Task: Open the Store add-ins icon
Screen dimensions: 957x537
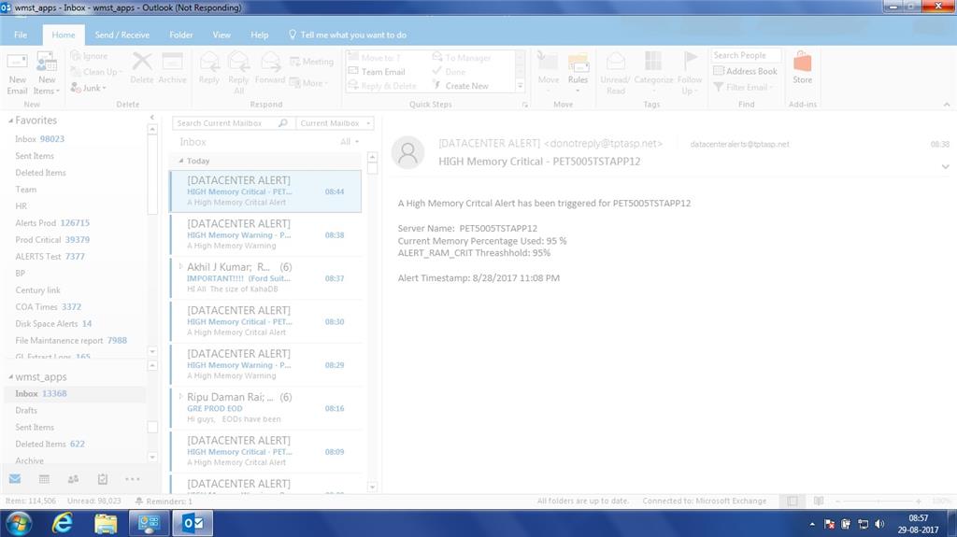Action: tap(802, 62)
